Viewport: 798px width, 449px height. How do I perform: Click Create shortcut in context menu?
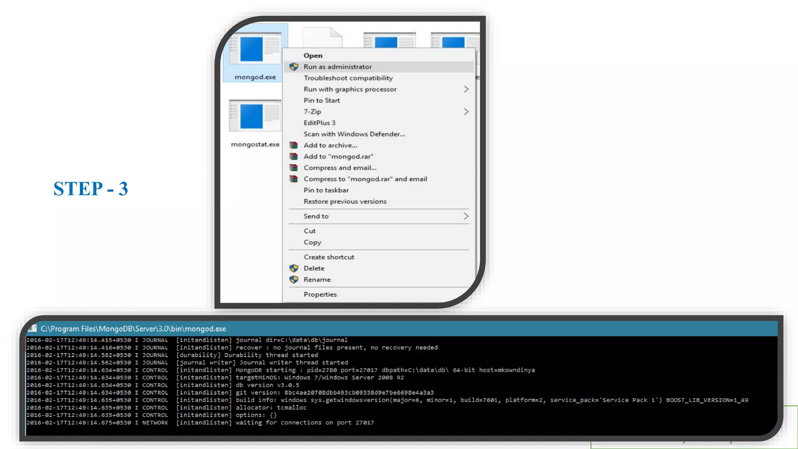(x=329, y=257)
